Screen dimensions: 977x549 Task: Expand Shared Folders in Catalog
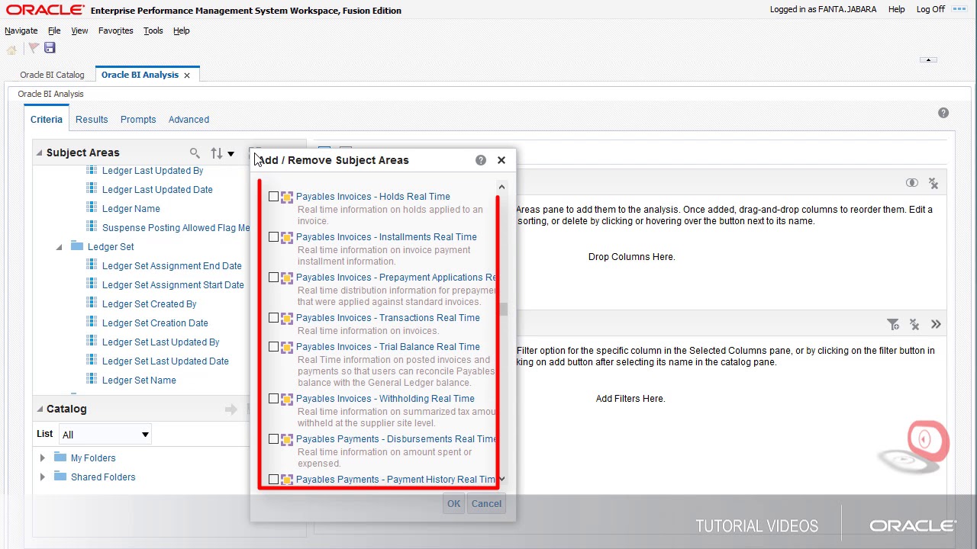point(42,477)
